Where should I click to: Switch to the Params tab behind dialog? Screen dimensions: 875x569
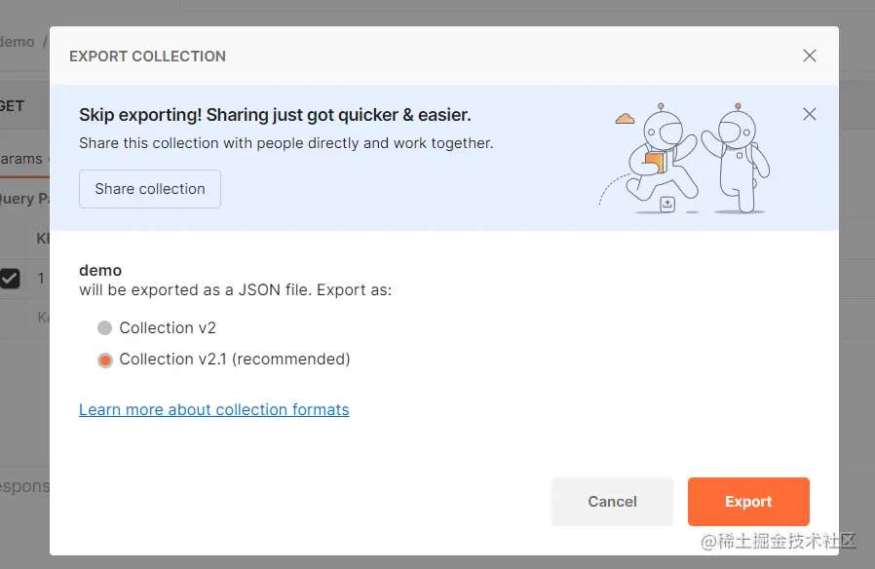coord(22,159)
